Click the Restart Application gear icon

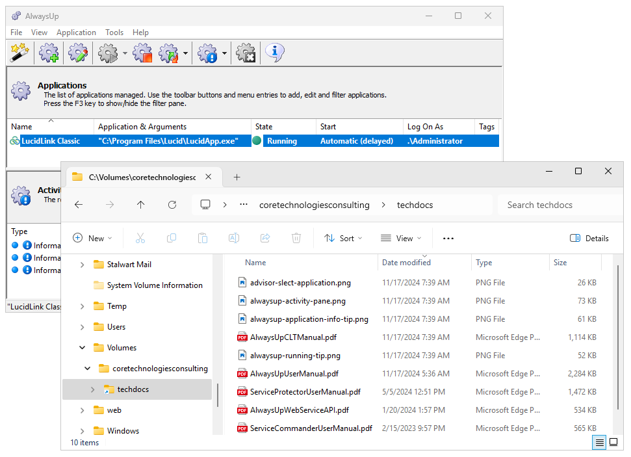coord(168,53)
